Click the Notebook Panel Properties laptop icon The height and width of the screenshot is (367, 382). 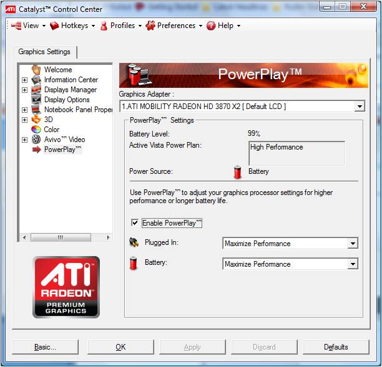(36, 110)
